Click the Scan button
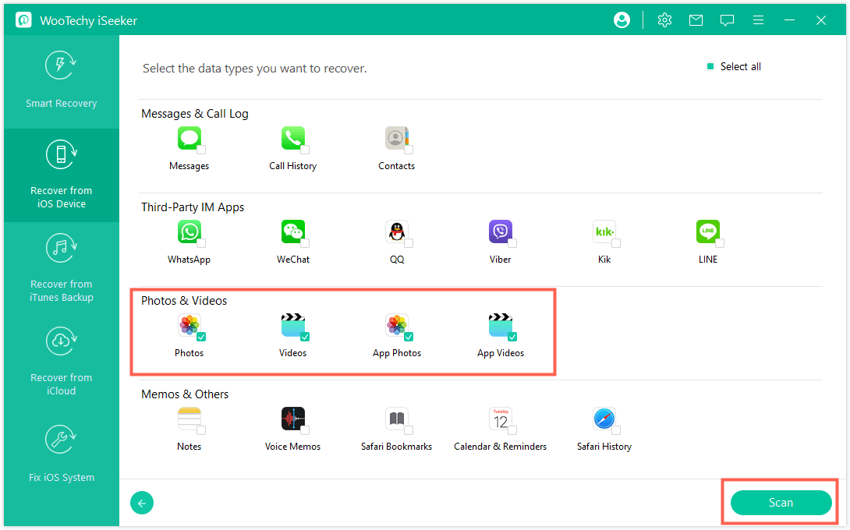 coord(780,503)
